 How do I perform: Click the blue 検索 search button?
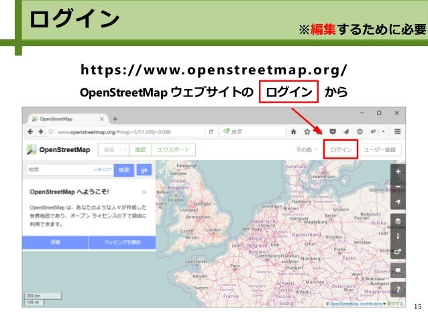click(x=124, y=170)
